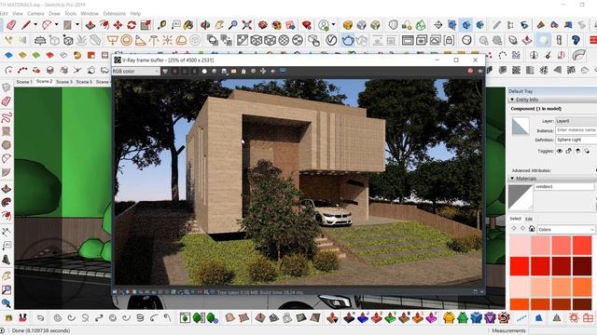Select the Orbit camera tool
Image resolution: width=597 pixels, height=335 pixels.
click(x=205, y=25)
